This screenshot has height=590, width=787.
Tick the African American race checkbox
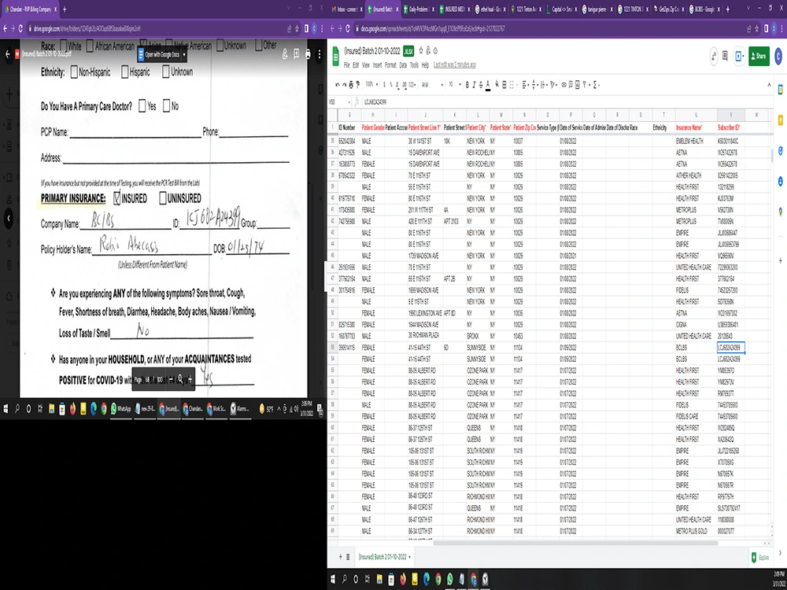click(90, 46)
